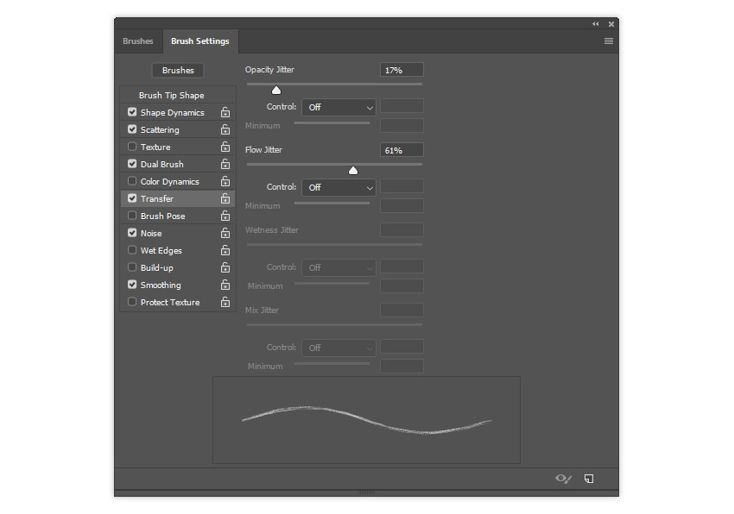This screenshot has height=514, width=734.
Task: Toggle the live tip brush preview icon
Action: tap(563, 479)
